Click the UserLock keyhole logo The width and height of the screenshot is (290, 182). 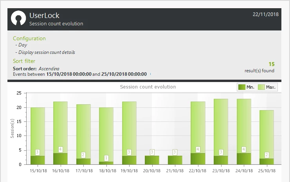click(18, 19)
